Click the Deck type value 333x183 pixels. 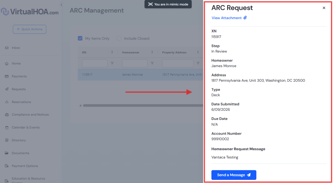pos(216,95)
